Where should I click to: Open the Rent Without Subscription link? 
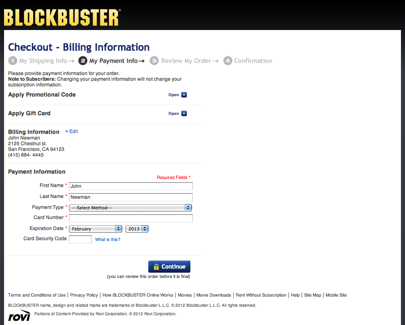(261, 295)
